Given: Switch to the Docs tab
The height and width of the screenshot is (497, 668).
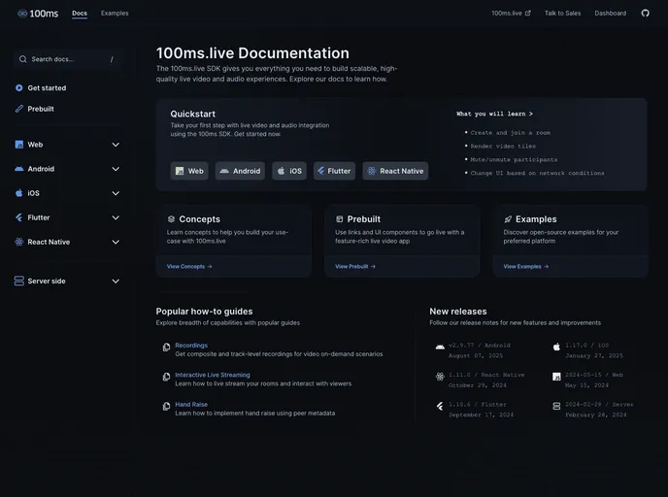Looking at the screenshot, I should click(x=80, y=14).
